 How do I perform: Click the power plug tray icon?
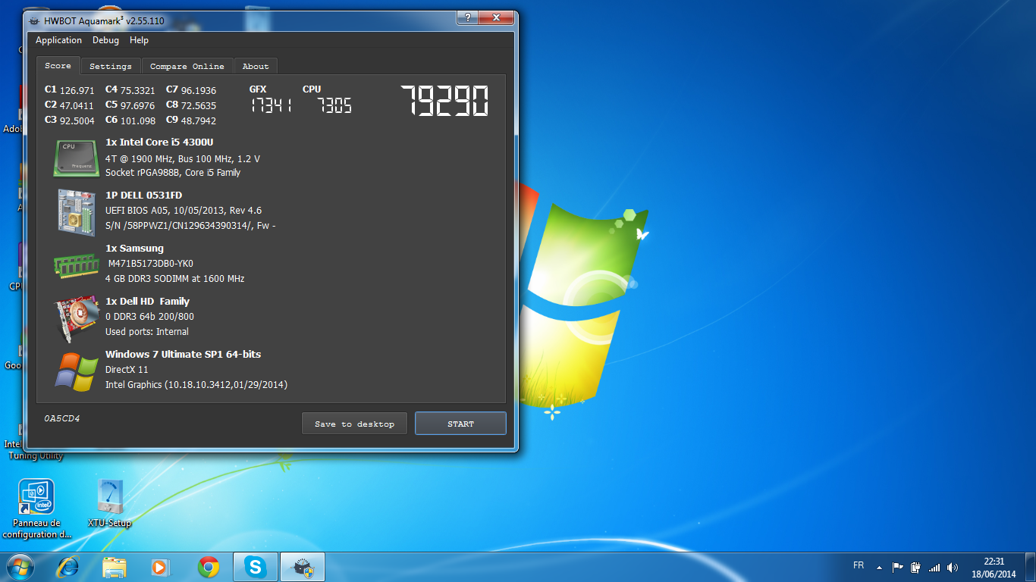click(915, 567)
